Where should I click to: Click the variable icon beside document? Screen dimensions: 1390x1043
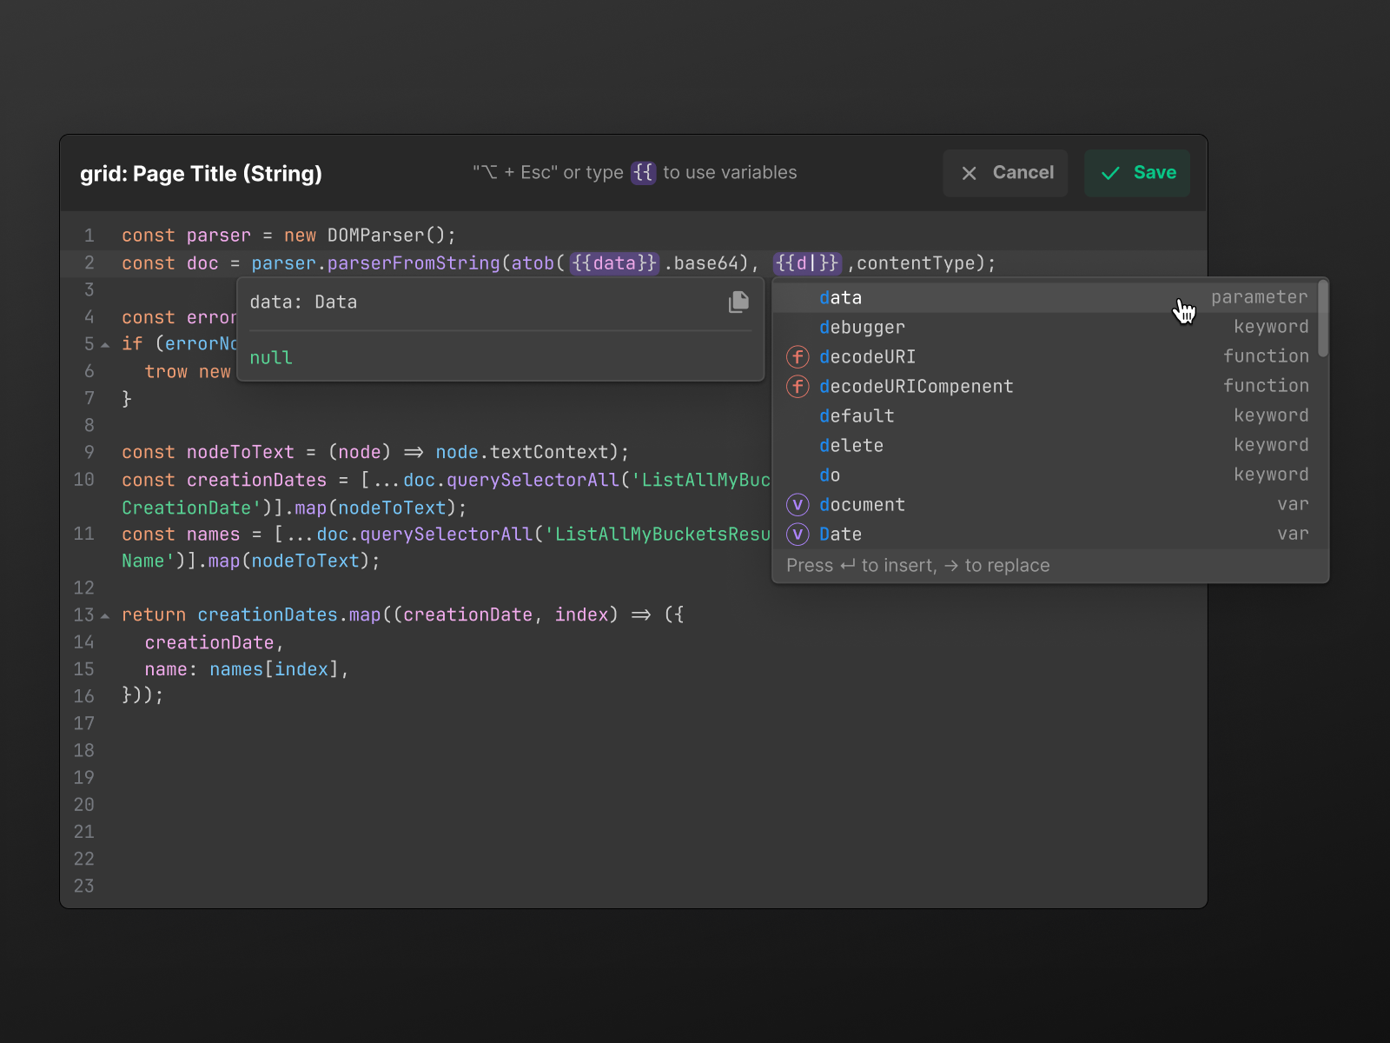click(798, 505)
